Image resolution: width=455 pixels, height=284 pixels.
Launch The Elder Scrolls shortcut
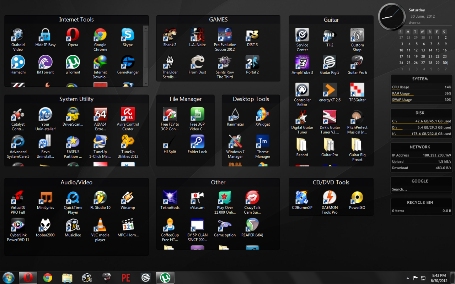(170, 67)
